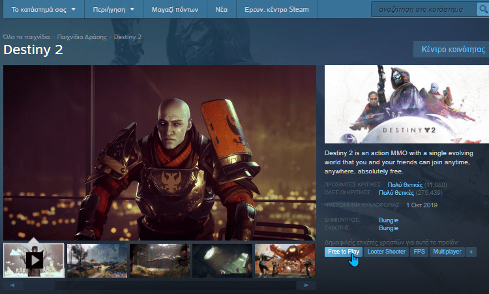Select the 'FPS' tag
This screenshot has width=489, height=294.
419,252
